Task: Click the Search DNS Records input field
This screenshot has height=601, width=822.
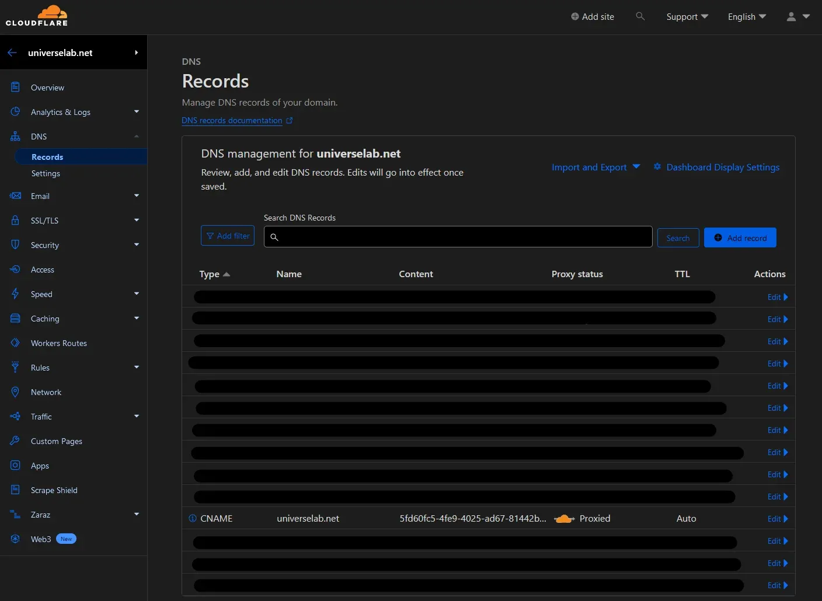Action: [458, 236]
